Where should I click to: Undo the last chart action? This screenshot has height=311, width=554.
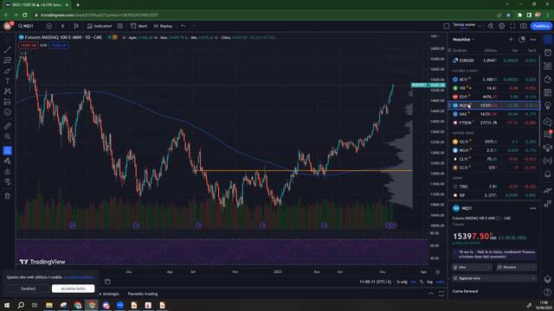[x=183, y=26]
